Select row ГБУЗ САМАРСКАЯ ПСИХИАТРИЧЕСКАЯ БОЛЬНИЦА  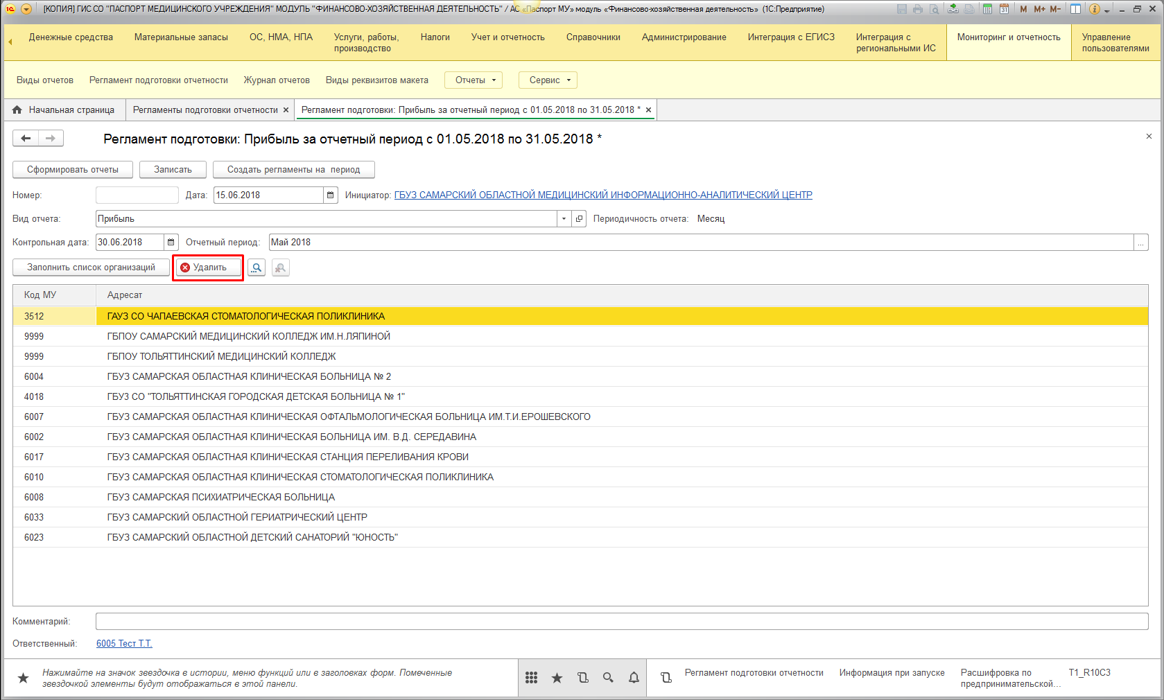click(x=221, y=498)
